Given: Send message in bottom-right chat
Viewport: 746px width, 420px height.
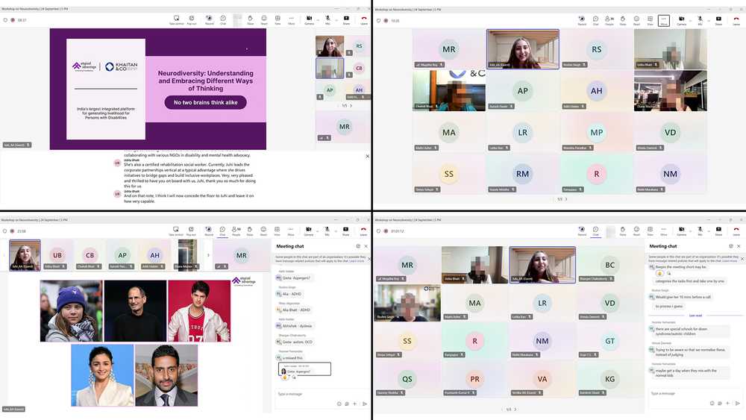Looking at the screenshot, I should click(x=738, y=404).
